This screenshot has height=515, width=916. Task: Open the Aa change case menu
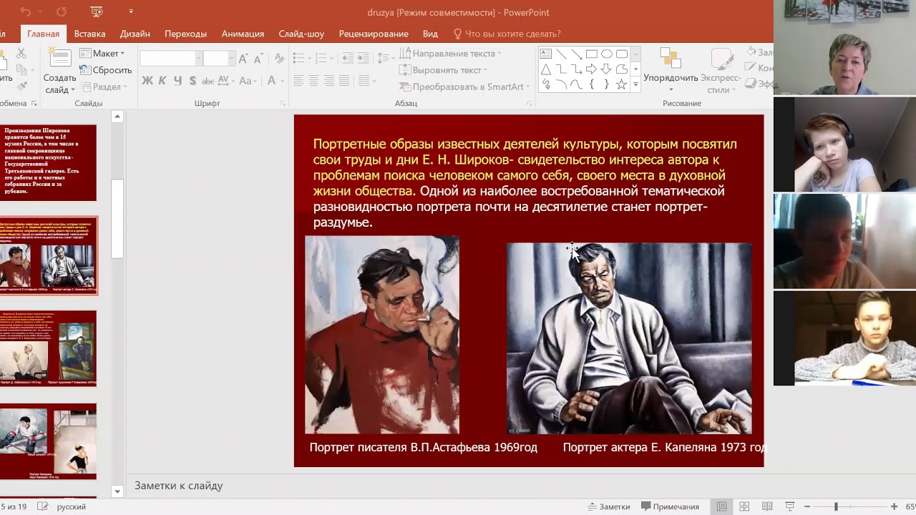click(x=248, y=81)
